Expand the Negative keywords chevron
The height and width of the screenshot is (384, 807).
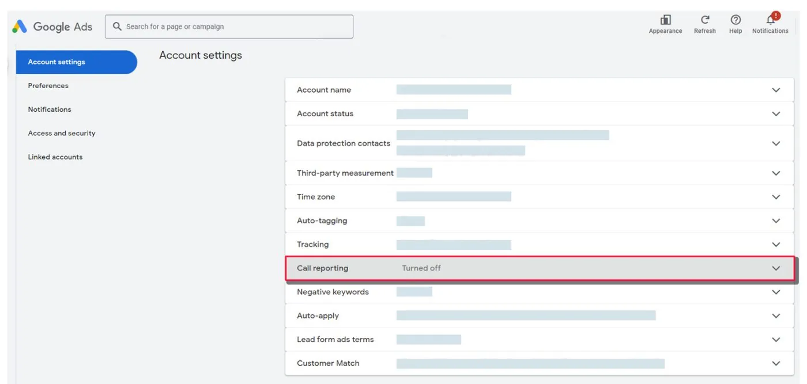coord(776,292)
